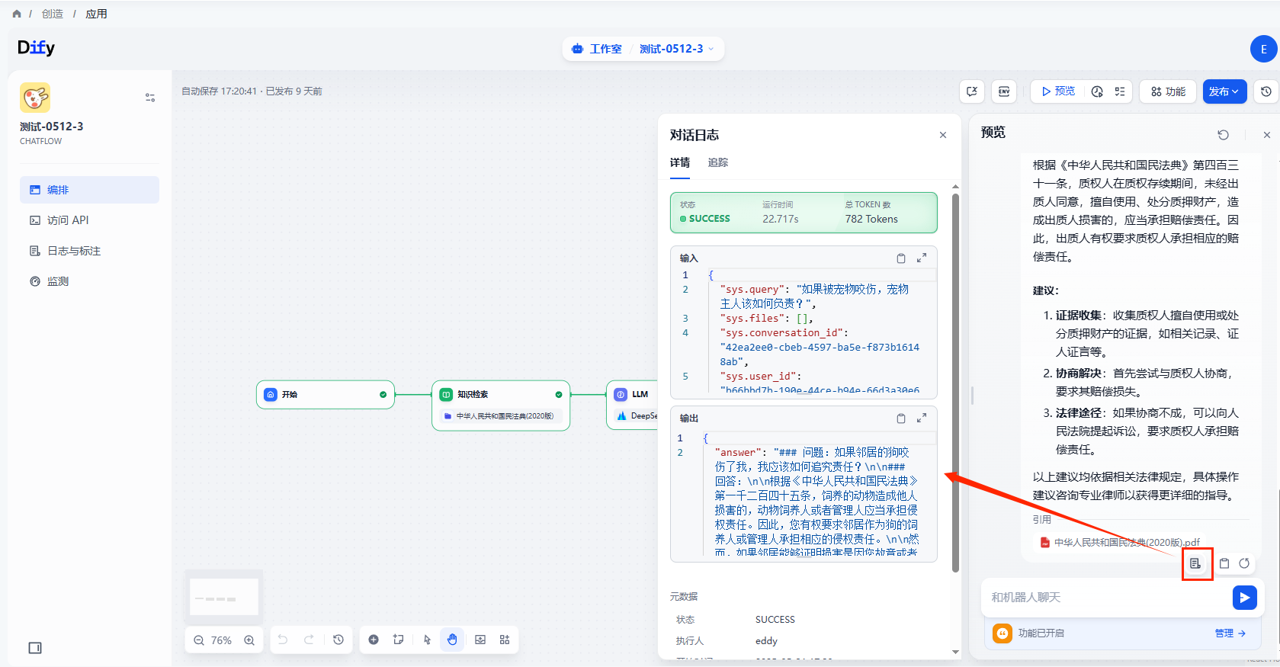This screenshot has height=667, width=1280.
Task: Click the undo arrow
Action: pos(283,640)
